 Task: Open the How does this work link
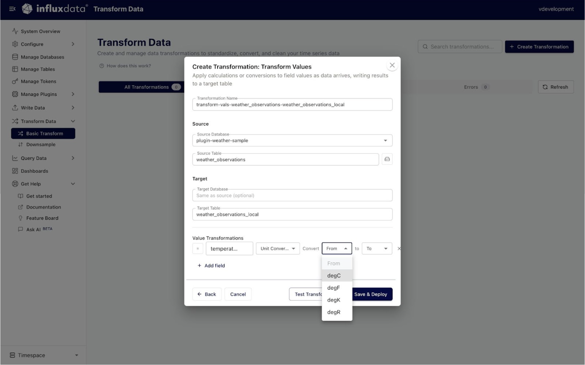coord(125,66)
